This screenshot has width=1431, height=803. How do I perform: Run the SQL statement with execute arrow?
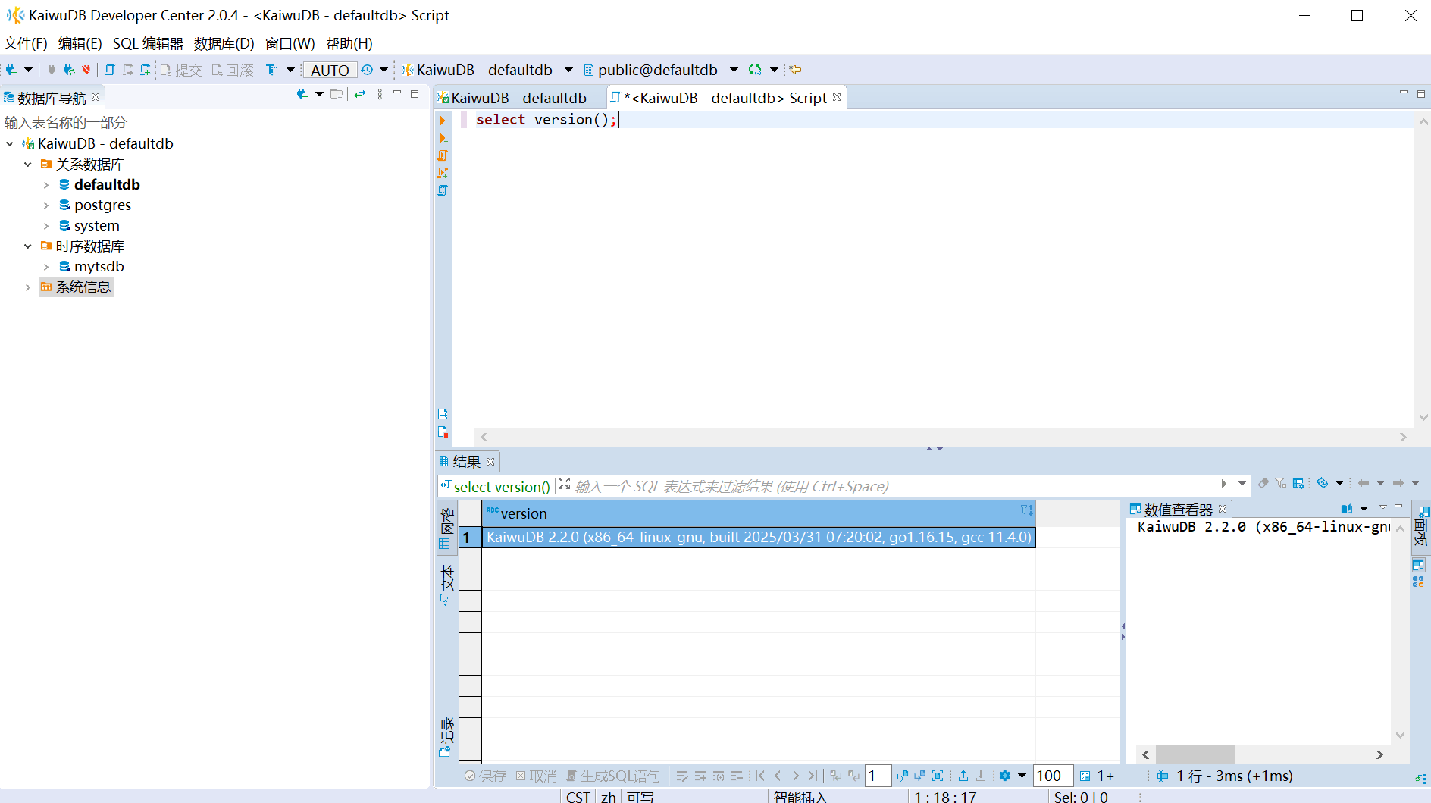(x=443, y=120)
